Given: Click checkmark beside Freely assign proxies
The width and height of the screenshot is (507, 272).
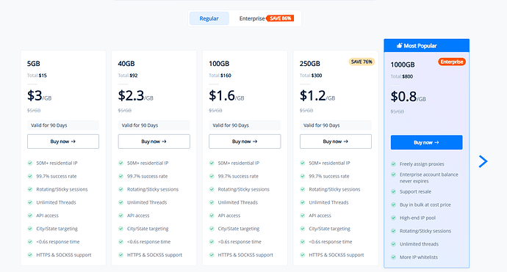Looking at the screenshot, I should click(x=394, y=164).
